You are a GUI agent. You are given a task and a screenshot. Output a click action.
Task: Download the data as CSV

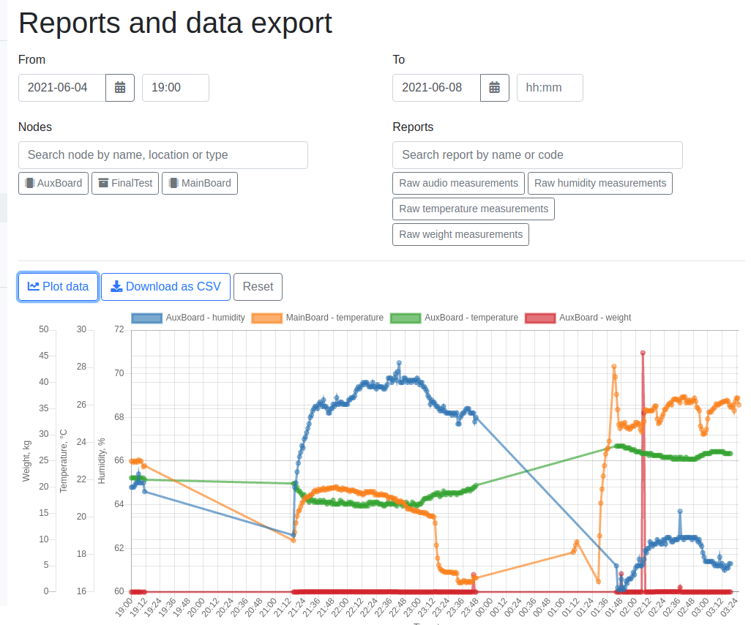tap(165, 287)
